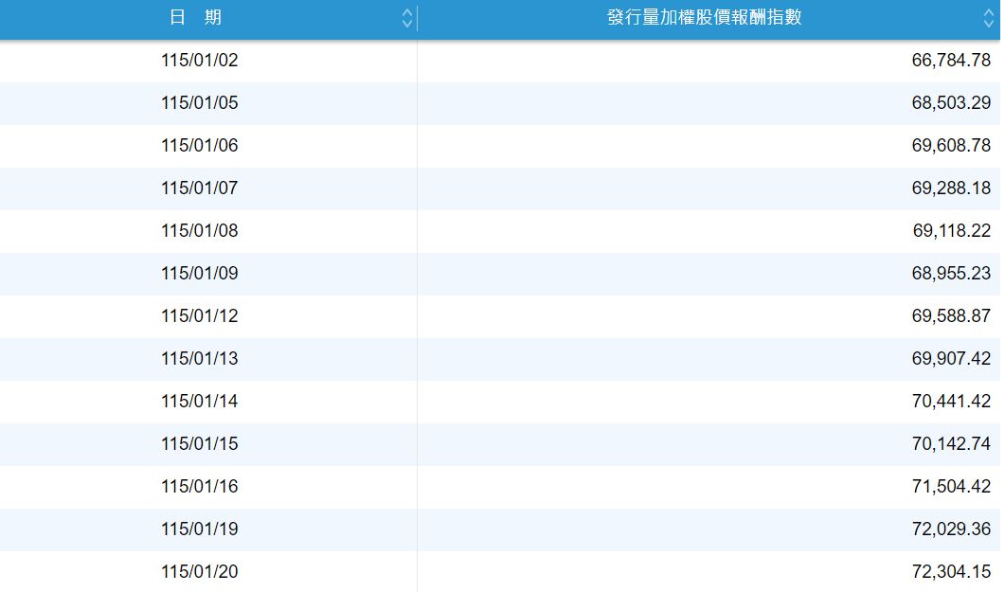
Task: Pick the index value 71,504.42
Action: pyautogui.click(x=951, y=487)
